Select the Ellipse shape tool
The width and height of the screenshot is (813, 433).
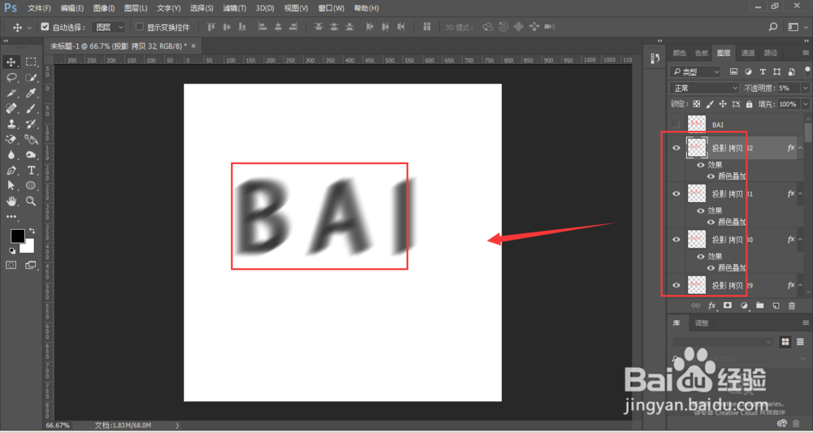tap(31, 185)
